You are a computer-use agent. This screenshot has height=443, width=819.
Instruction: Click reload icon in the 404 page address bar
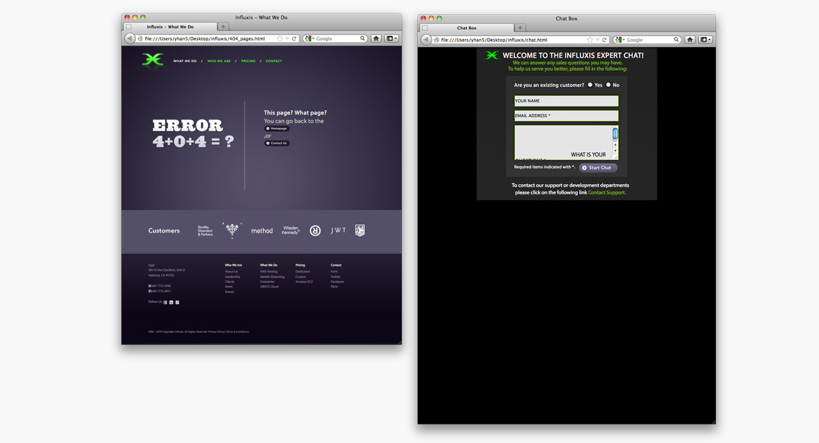pyautogui.click(x=294, y=39)
